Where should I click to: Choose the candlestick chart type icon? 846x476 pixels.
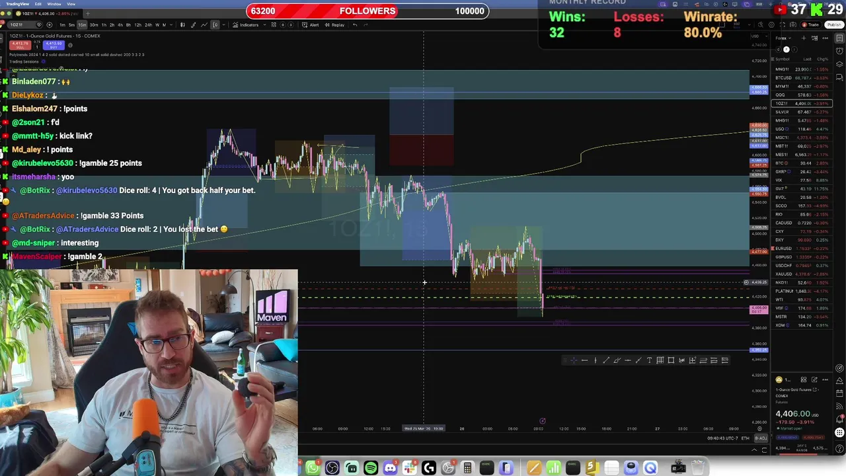pos(182,24)
